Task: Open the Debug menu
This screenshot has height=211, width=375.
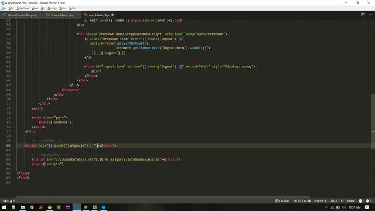Action: coord(52,8)
